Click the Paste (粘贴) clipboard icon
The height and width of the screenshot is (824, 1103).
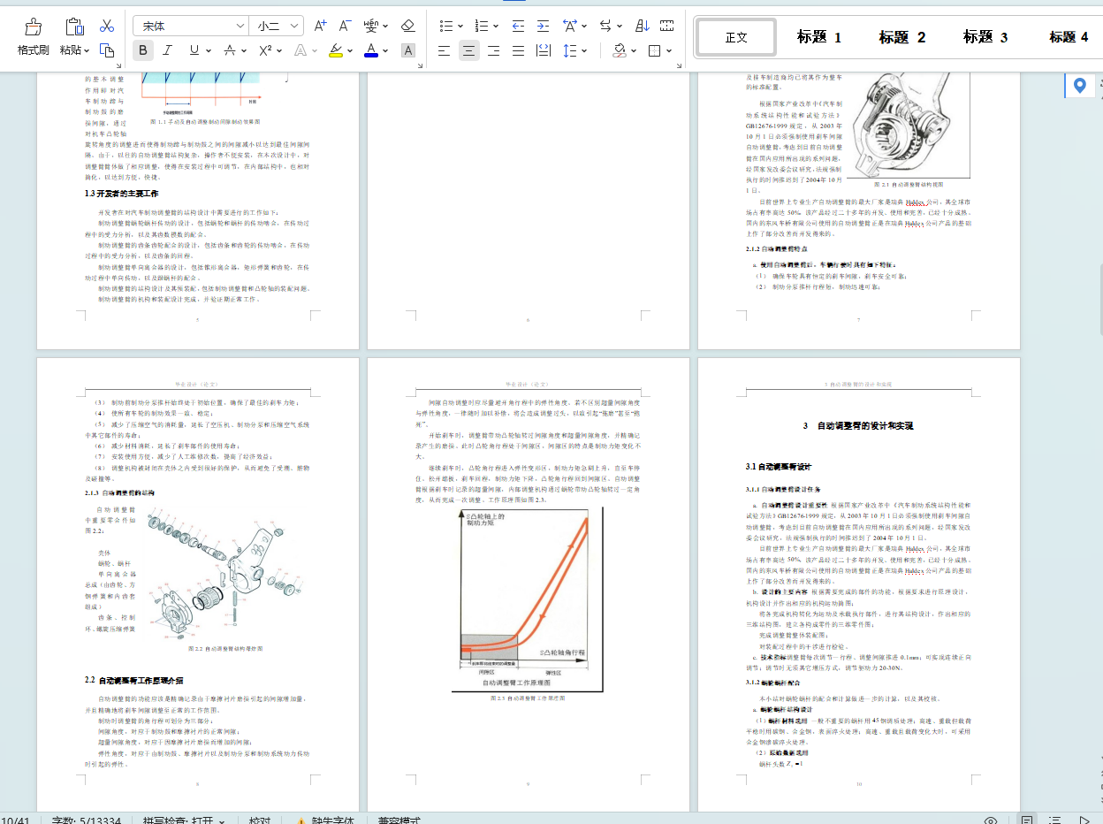[x=75, y=27]
